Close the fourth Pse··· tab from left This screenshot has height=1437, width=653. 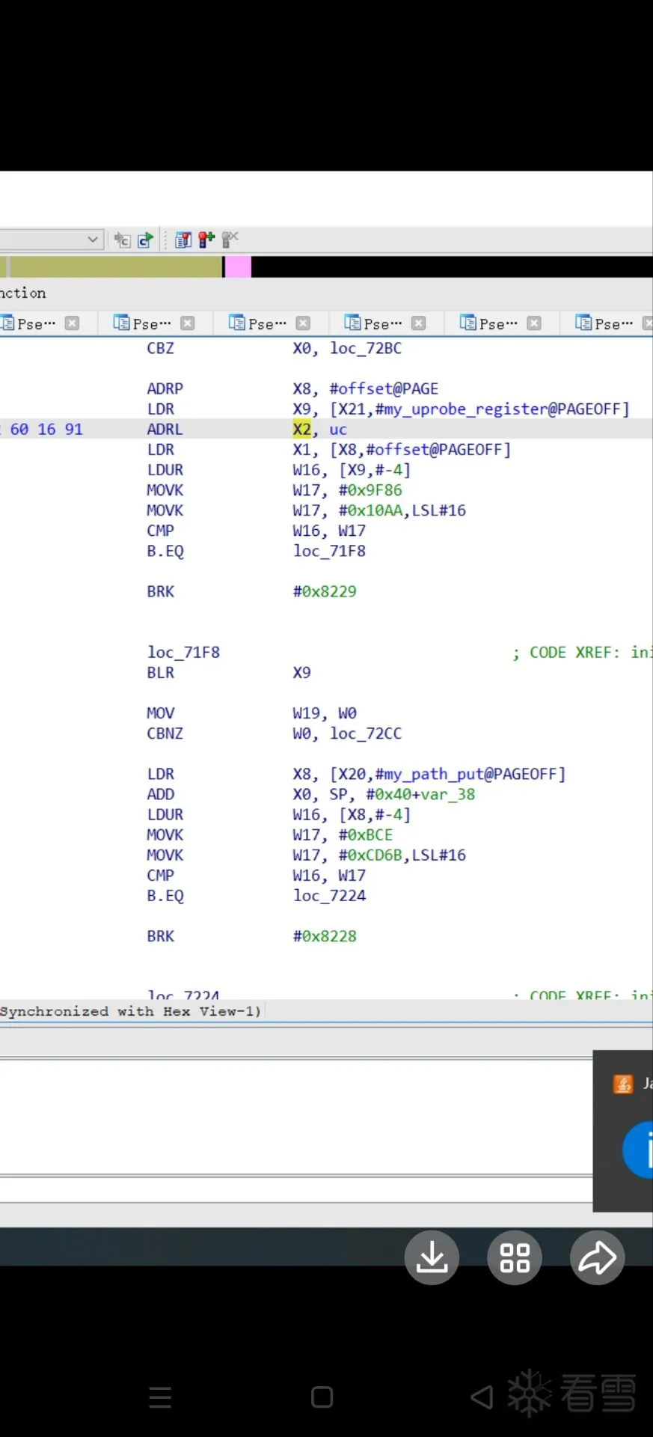tap(419, 323)
